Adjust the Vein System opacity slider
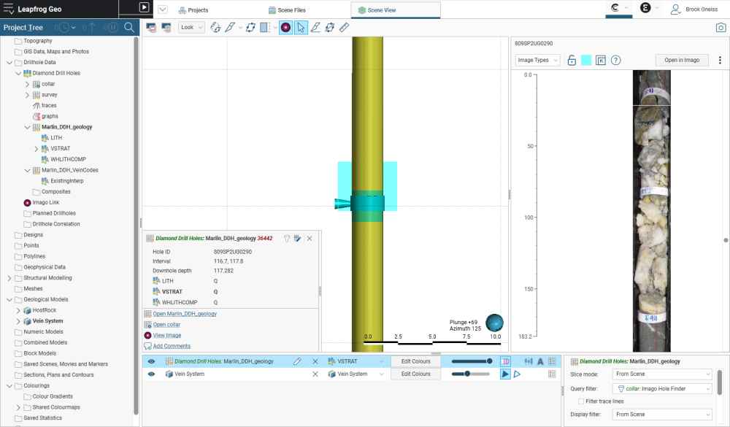Screen dimensions: 730x427 click(x=471, y=374)
